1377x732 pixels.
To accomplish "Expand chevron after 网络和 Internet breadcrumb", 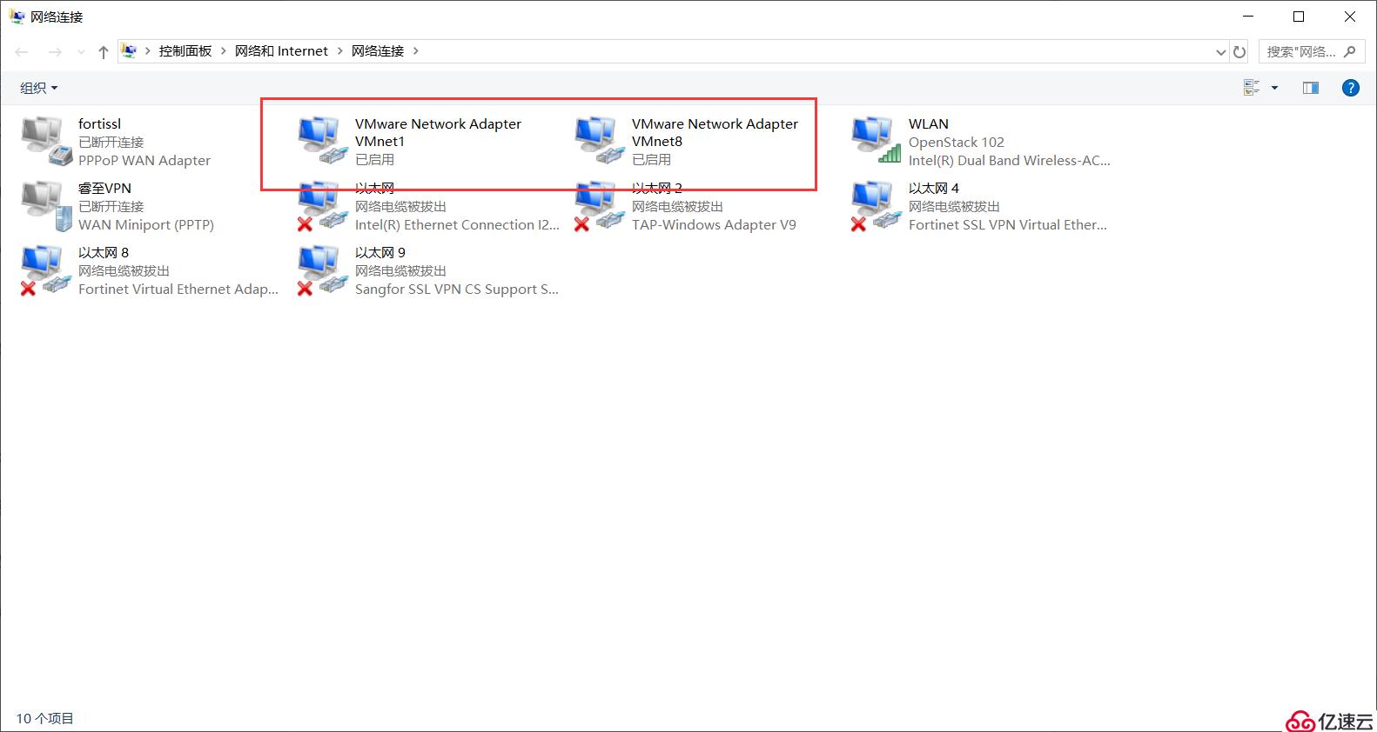I will (340, 51).
